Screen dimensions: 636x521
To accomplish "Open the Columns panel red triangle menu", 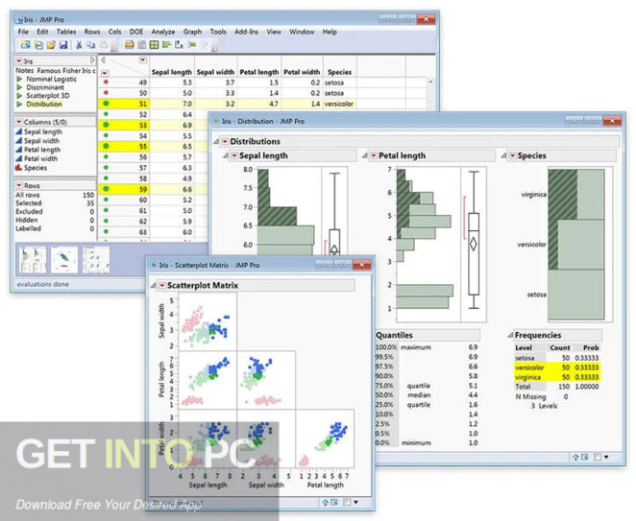I will tap(19, 122).
